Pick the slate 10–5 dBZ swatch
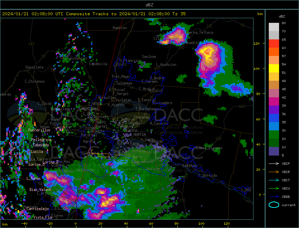This screenshot has height=228, width=299. click(274, 151)
